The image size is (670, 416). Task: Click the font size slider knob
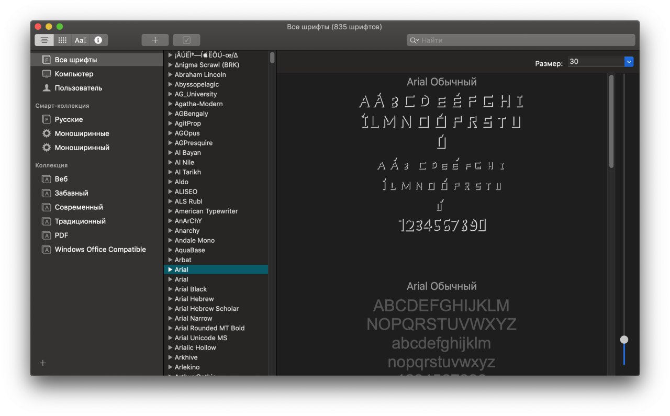[x=624, y=340]
